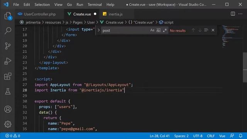Open the Source Control view
Screen dimensions: 247x139
point(8,46)
